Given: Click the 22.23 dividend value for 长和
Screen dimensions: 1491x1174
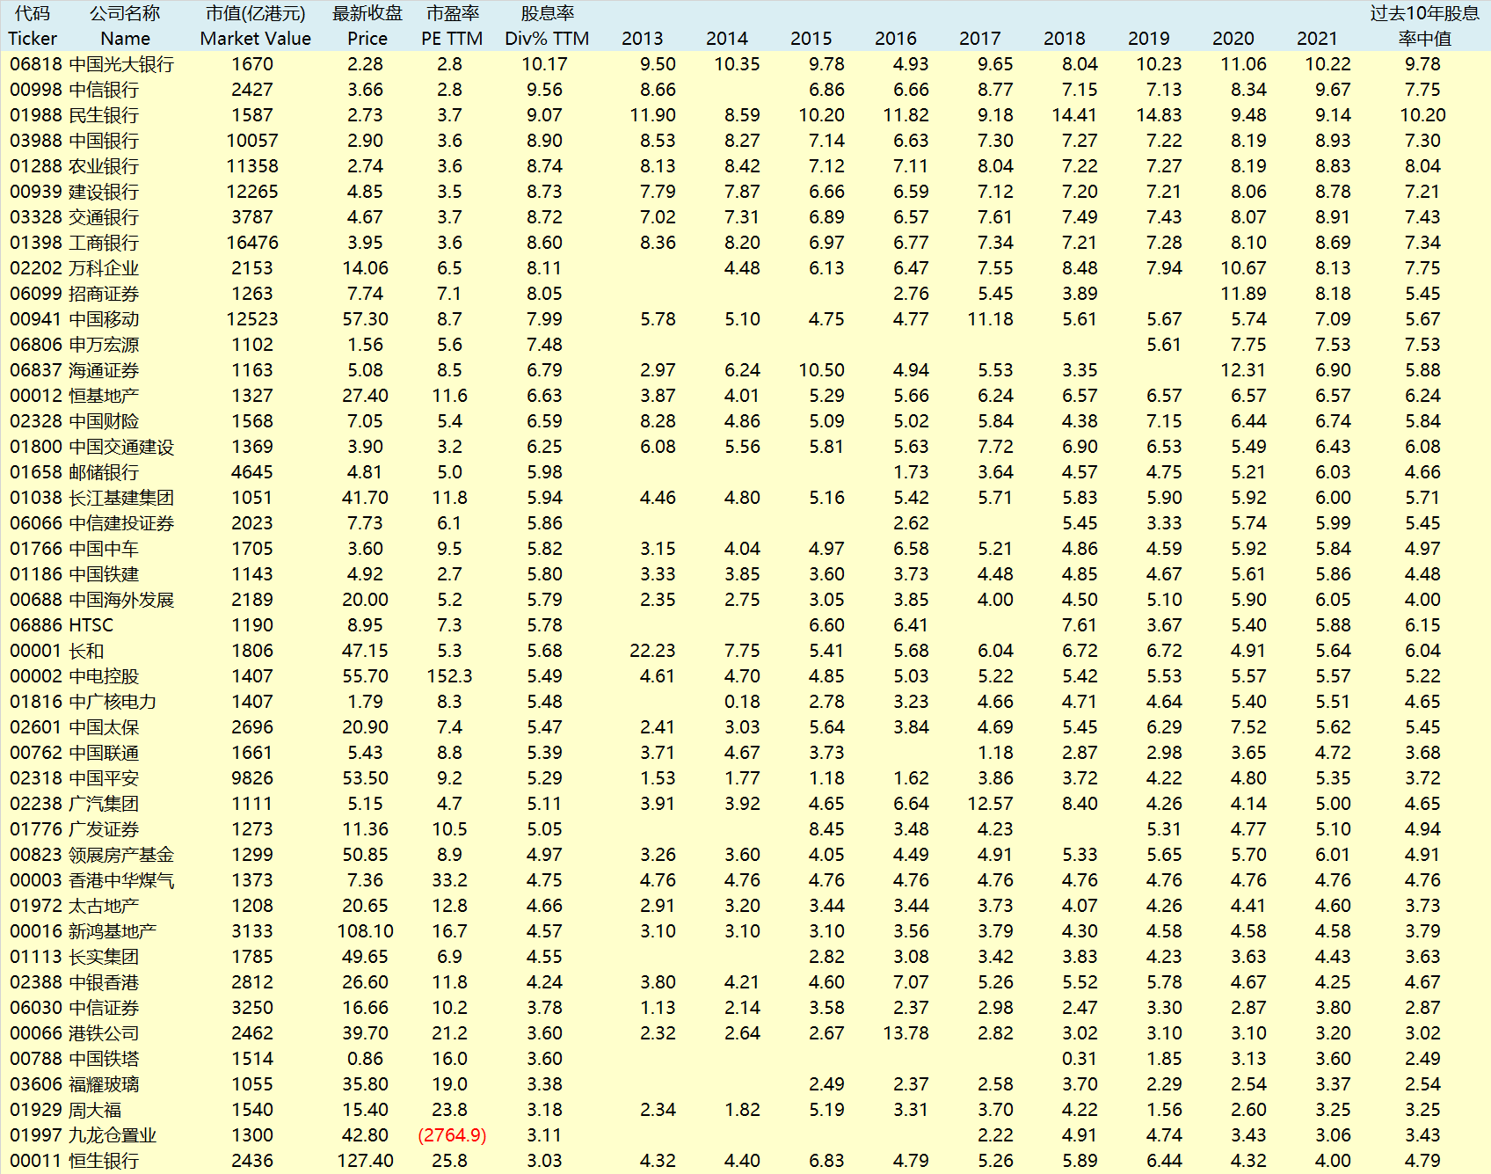Looking at the screenshot, I should tap(652, 651).
